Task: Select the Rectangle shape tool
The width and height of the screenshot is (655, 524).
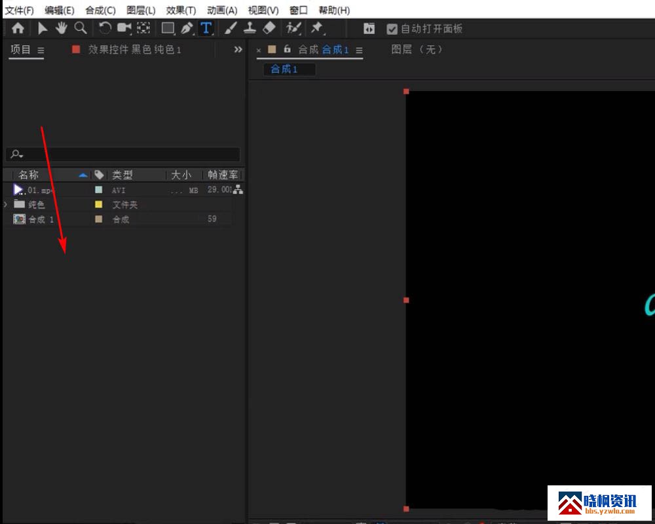Action: point(168,28)
